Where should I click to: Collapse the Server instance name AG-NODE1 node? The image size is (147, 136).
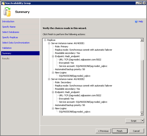point(49,43)
